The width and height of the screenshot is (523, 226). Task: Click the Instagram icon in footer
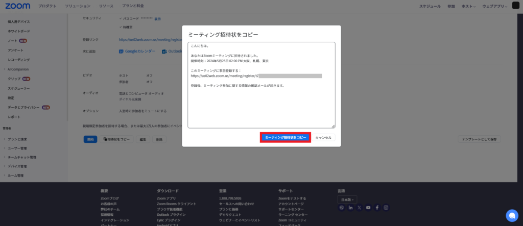(386, 208)
